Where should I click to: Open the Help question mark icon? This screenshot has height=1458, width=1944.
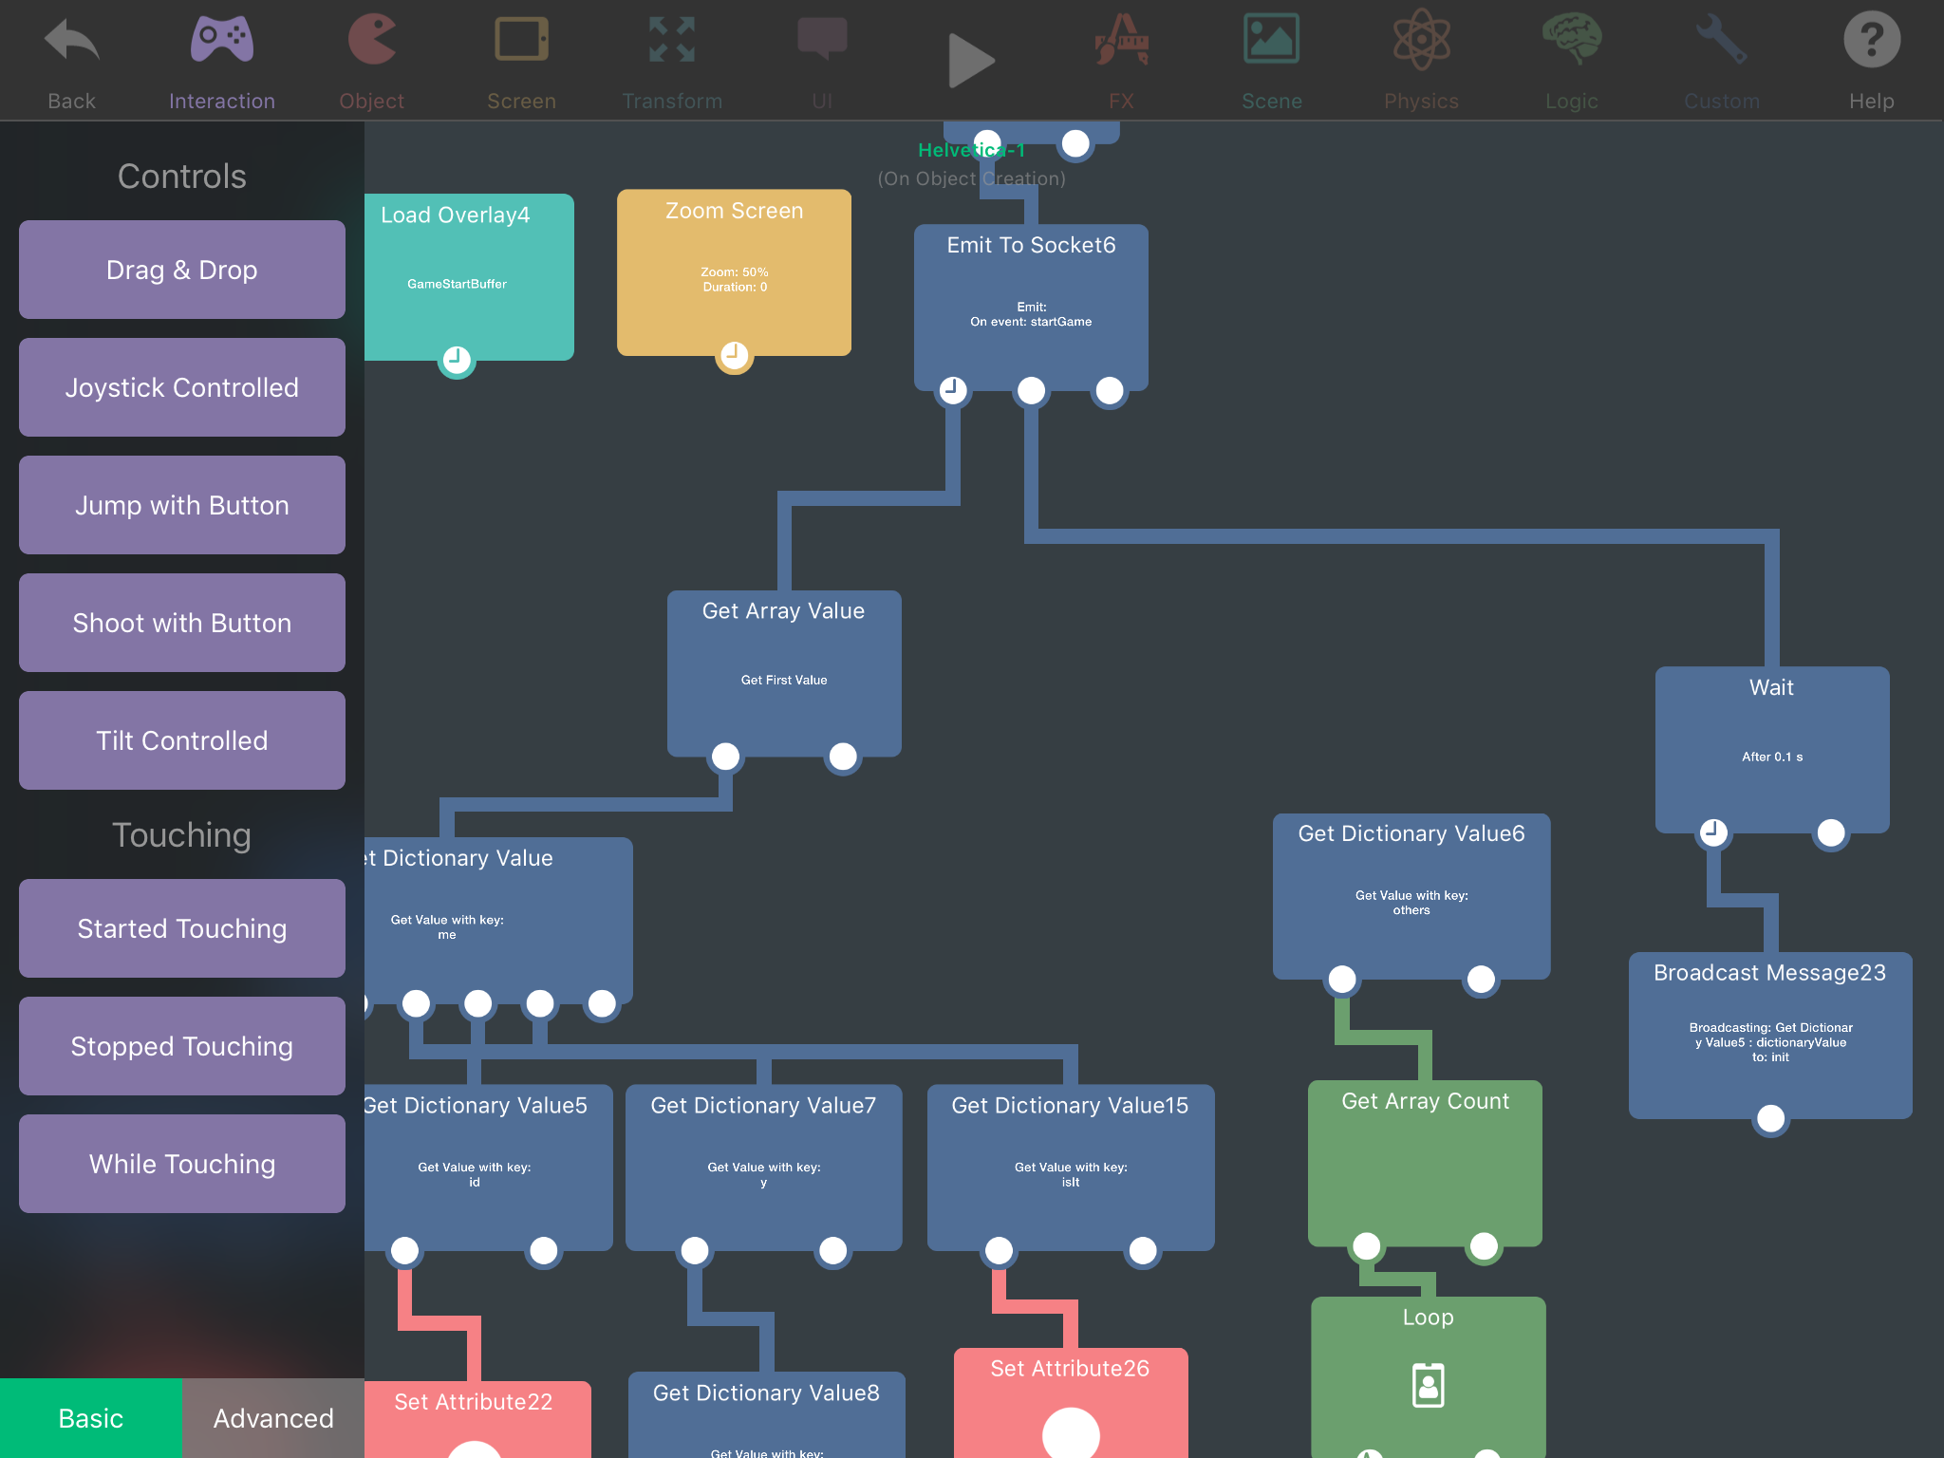[1872, 40]
